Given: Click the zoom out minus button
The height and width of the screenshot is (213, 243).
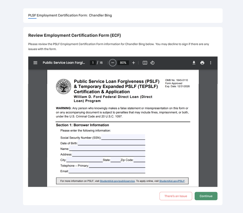Looking at the screenshot, I should point(113,63).
